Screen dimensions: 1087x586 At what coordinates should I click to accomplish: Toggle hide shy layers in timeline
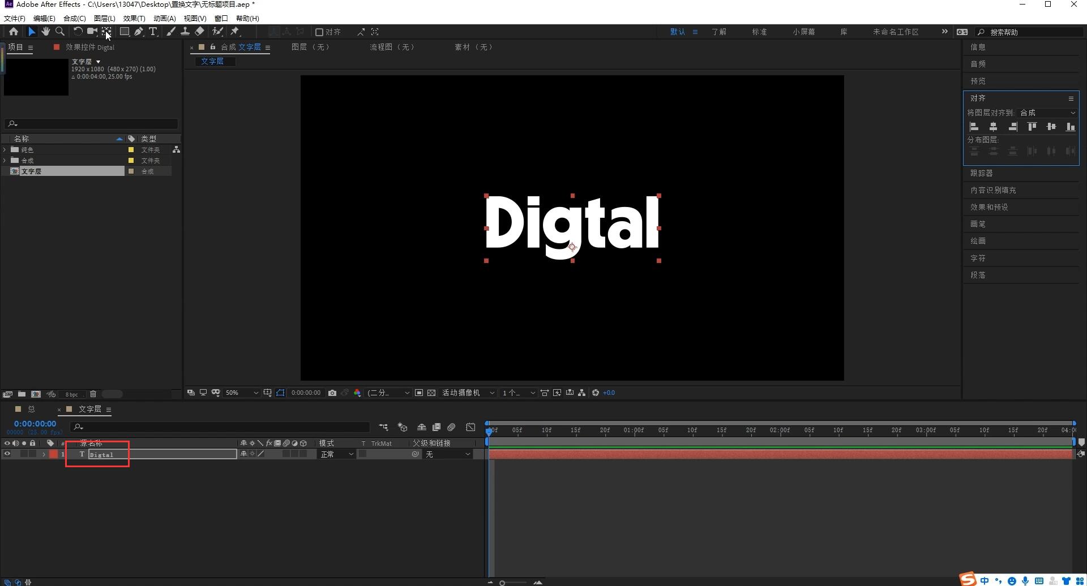(x=422, y=427)
